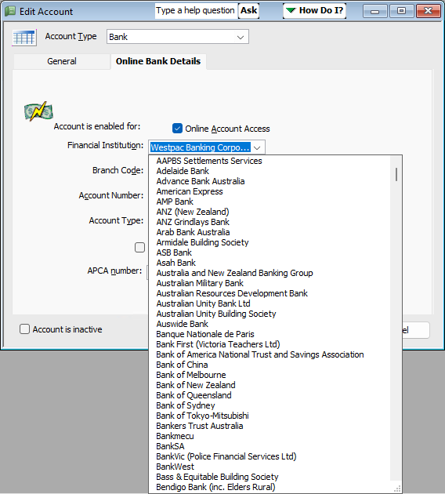Select the Online Bank Details tab

(158, 61)
